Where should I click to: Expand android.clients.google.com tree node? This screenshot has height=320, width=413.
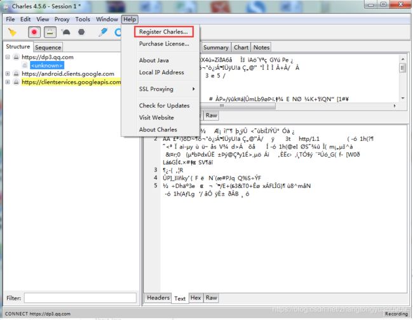point(8,74)
